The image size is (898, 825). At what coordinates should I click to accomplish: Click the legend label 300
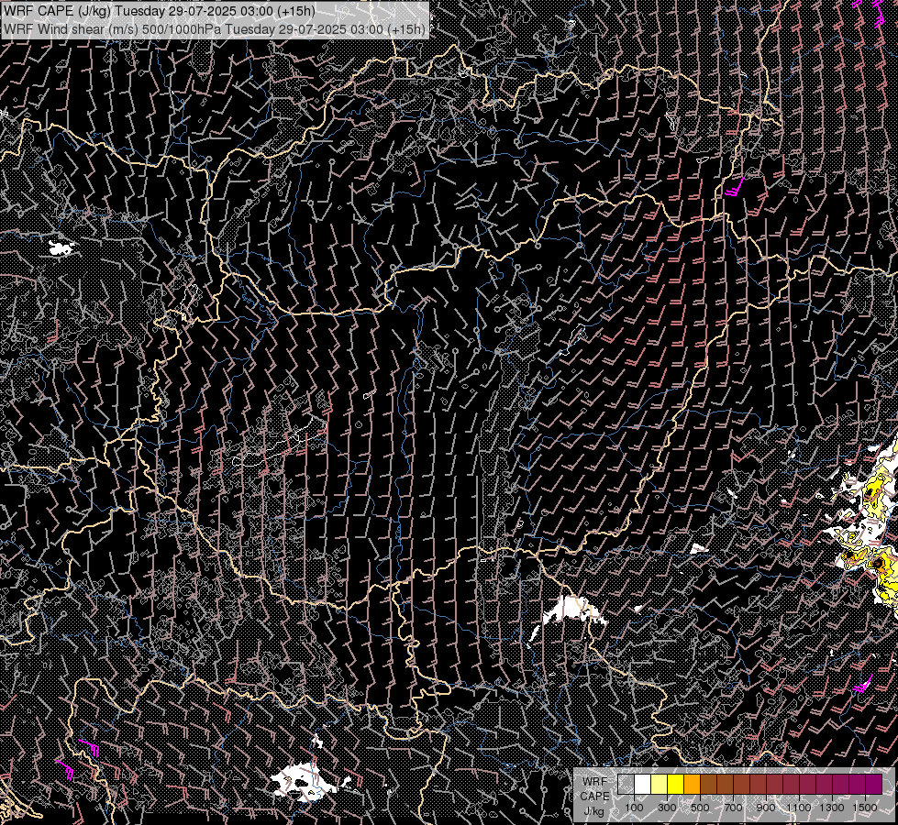click(667, 808)
